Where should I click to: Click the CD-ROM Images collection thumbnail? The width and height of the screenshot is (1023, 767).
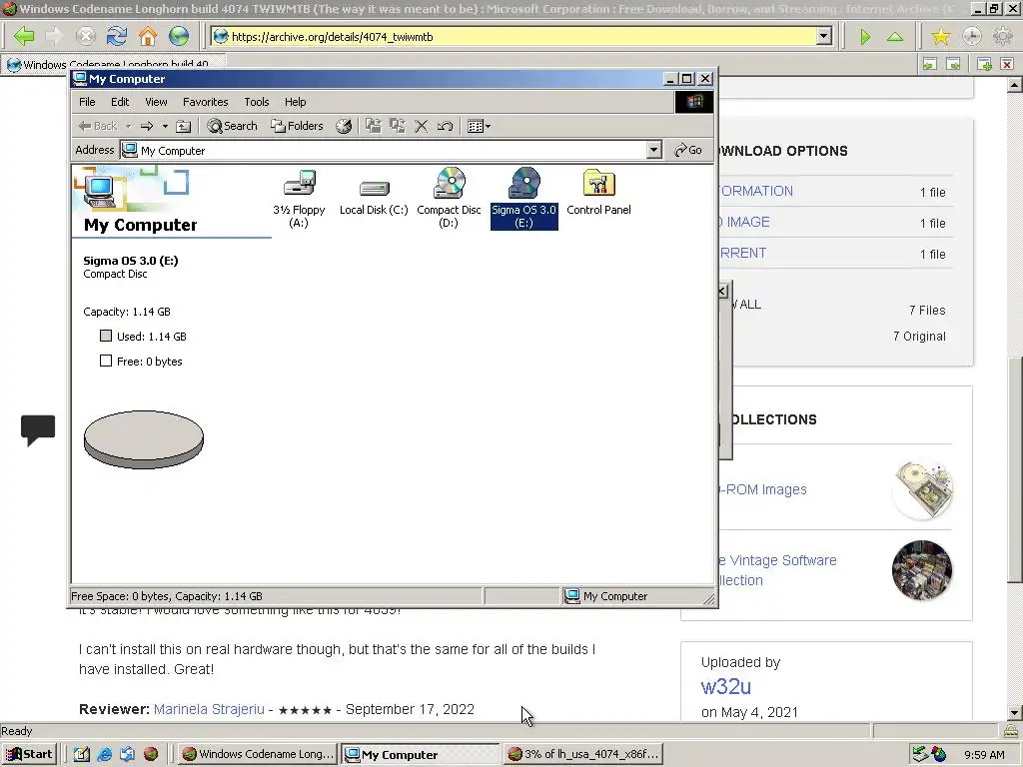(922, 489)
